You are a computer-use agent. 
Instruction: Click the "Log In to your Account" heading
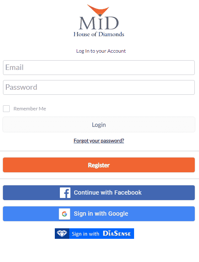tap(101, 51)
